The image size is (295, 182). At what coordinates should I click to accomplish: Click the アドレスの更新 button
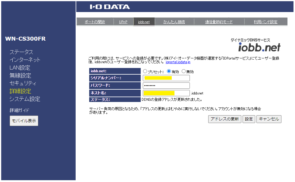pyautogui.click(x=224, y=119)
